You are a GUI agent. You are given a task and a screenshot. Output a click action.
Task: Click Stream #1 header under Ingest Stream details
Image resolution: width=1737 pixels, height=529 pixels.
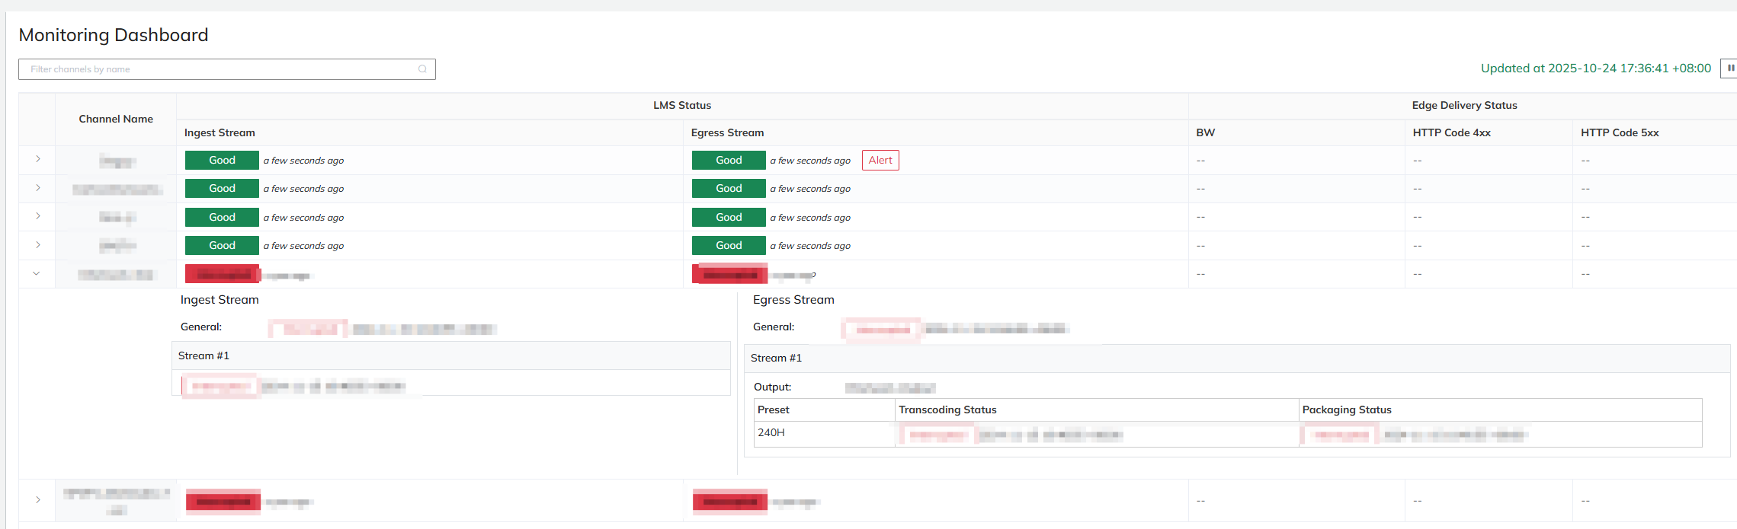204,355
